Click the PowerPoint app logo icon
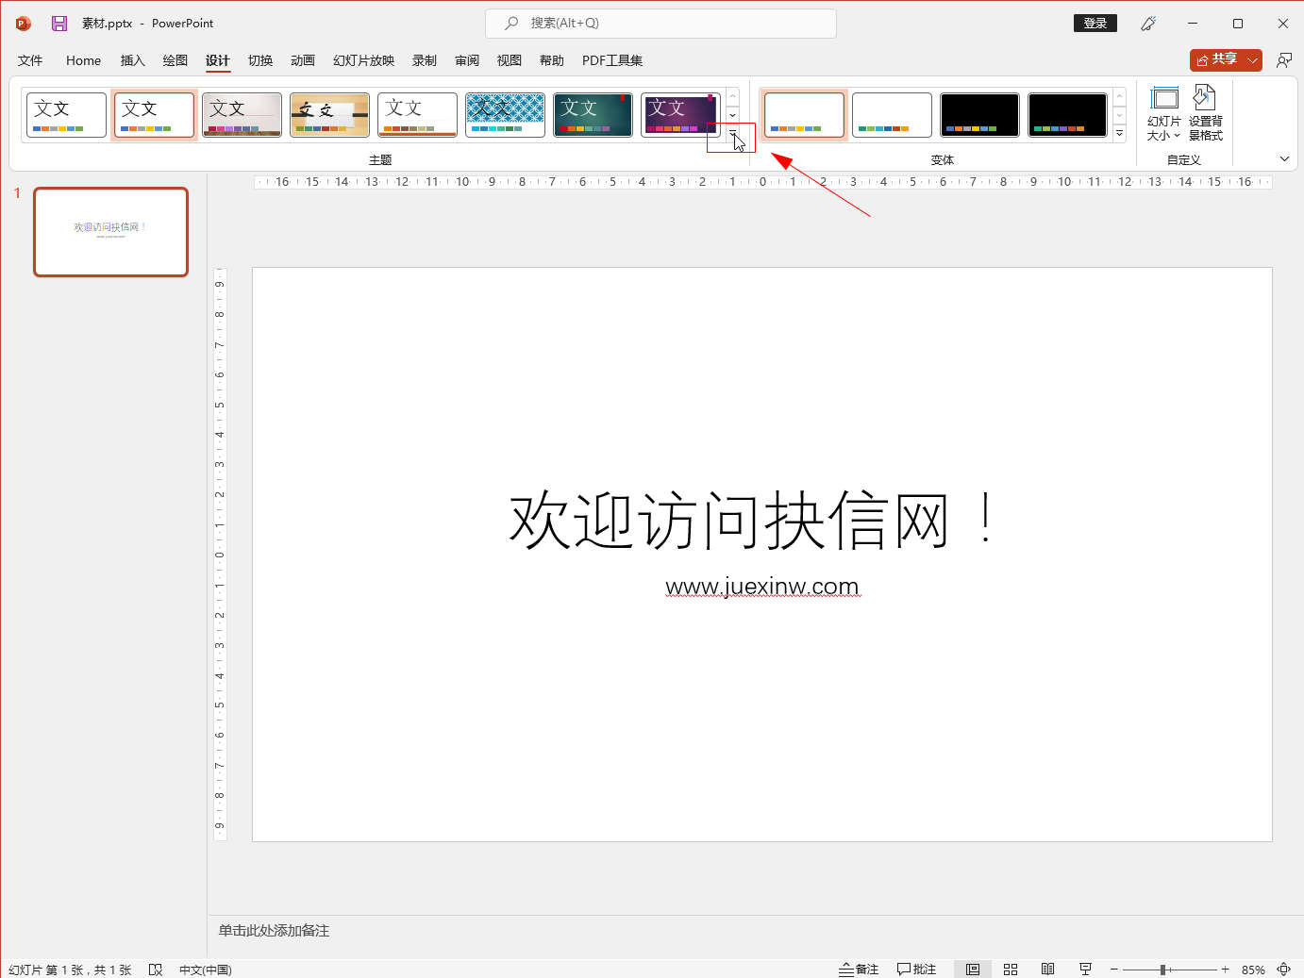The width and height of the screenshot is (1304, 978). 24,24
